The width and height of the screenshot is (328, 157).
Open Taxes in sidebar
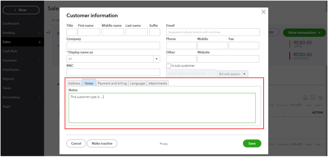tap(7, 88)
